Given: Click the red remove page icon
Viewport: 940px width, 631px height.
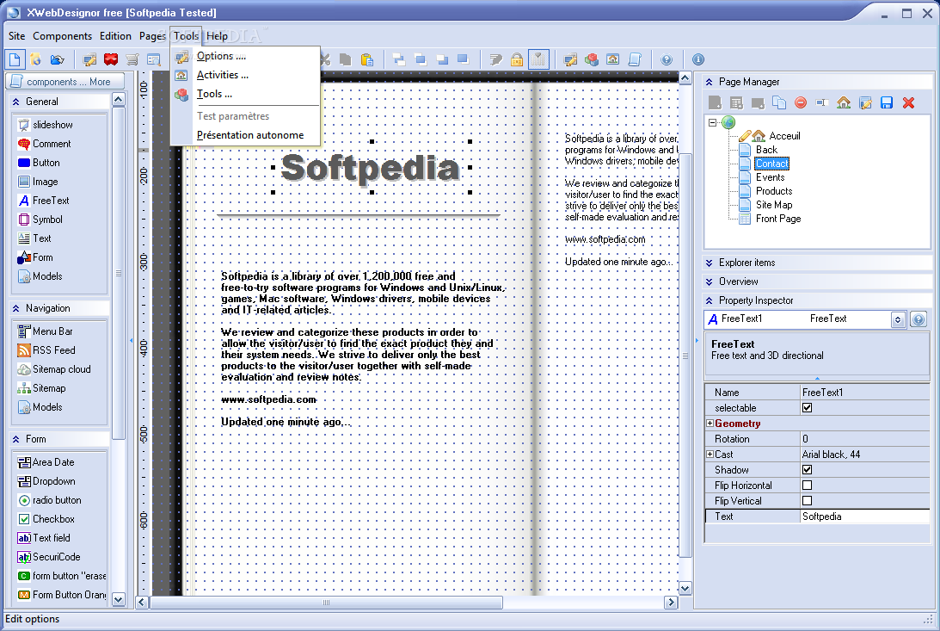Looking at the screenshot, I should (x=801, y=103).
